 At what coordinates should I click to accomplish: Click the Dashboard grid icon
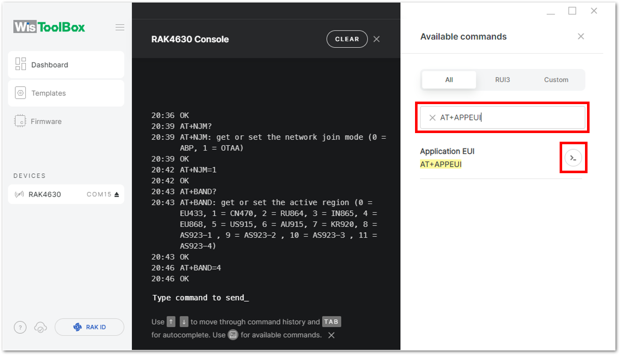(x=20, y=64)
